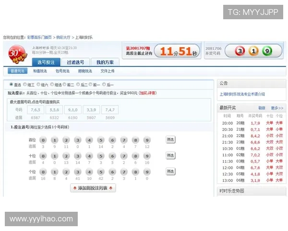Click draw result 1,7,9 of 20期

point(255,123)
